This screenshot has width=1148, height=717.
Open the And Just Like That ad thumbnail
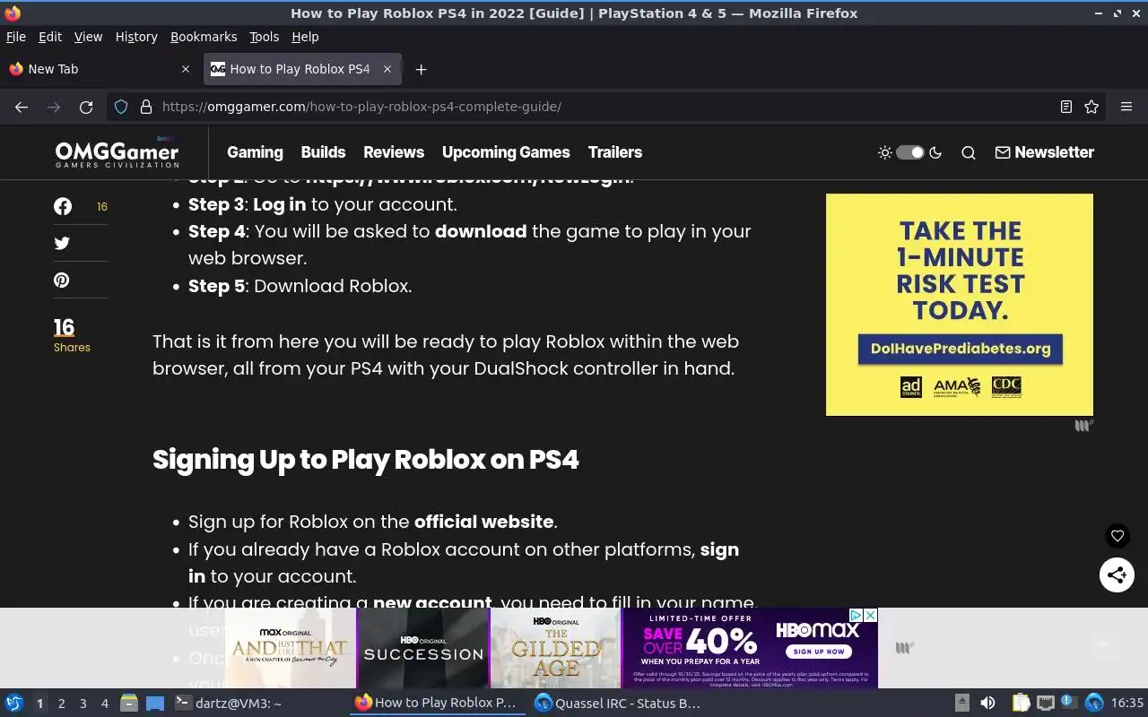point(291,649)
